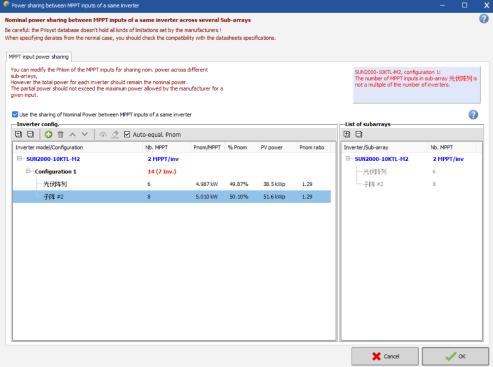
Task: Collapse SUN2000-10KTL-M2 in List of subarrays
Action: pyautogui.click(x=348, y=159)
